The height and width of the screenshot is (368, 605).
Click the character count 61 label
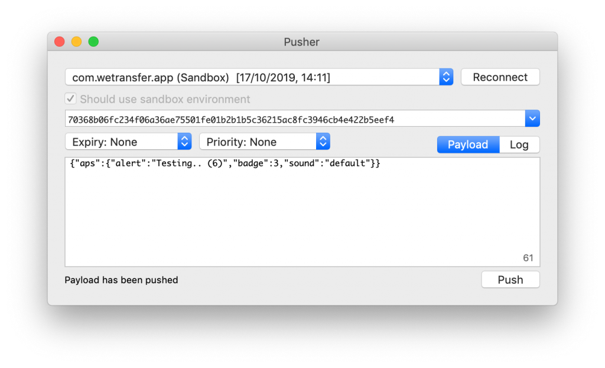pyautogui.click(x=528, y=258)
